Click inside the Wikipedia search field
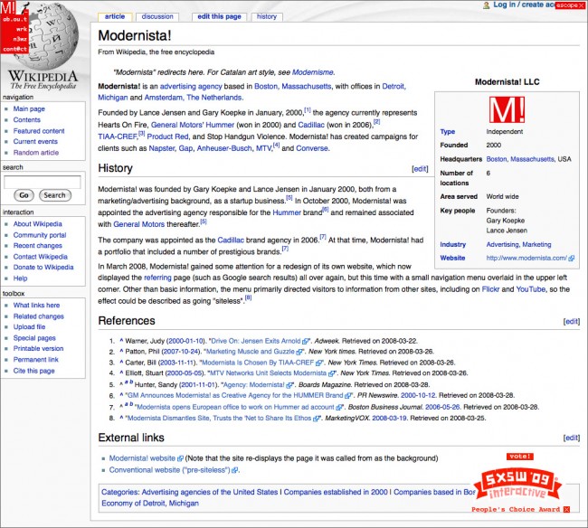The width and height of the screenshot is (588, 528). coord(43,182)
